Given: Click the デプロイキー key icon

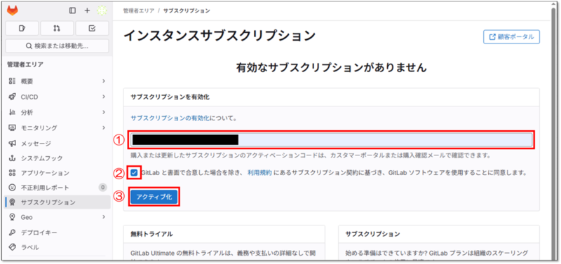Looking at the screenshot, I should point(12,232).
